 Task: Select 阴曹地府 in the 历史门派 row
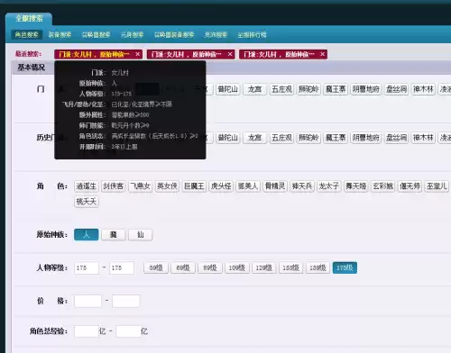click(x=366, y=138)
